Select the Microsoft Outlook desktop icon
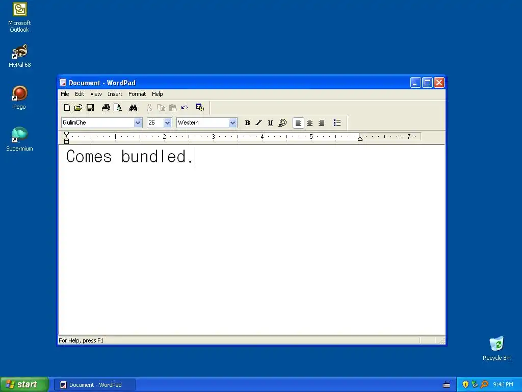This screenshot has height=392, width=522. tap(20, 17)
